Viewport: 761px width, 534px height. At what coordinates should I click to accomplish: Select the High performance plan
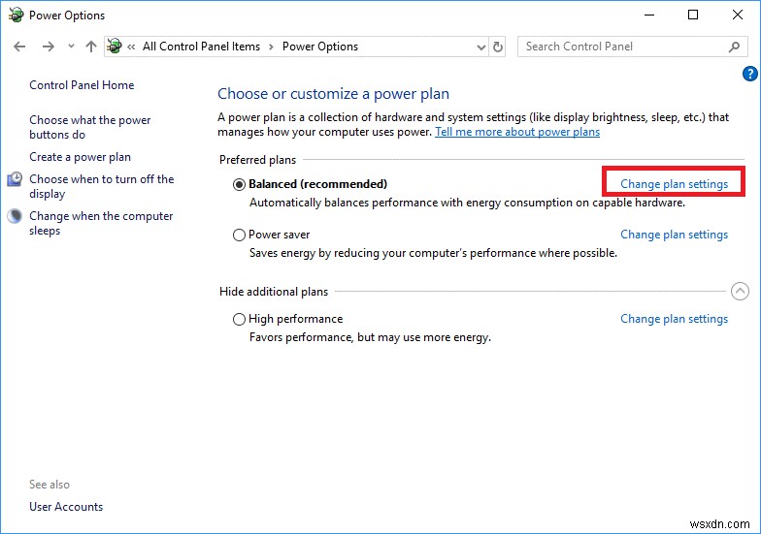click(239, 320)
